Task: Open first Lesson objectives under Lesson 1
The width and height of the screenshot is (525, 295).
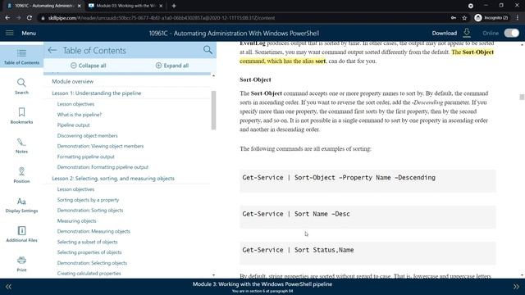Action: [75, 104]
